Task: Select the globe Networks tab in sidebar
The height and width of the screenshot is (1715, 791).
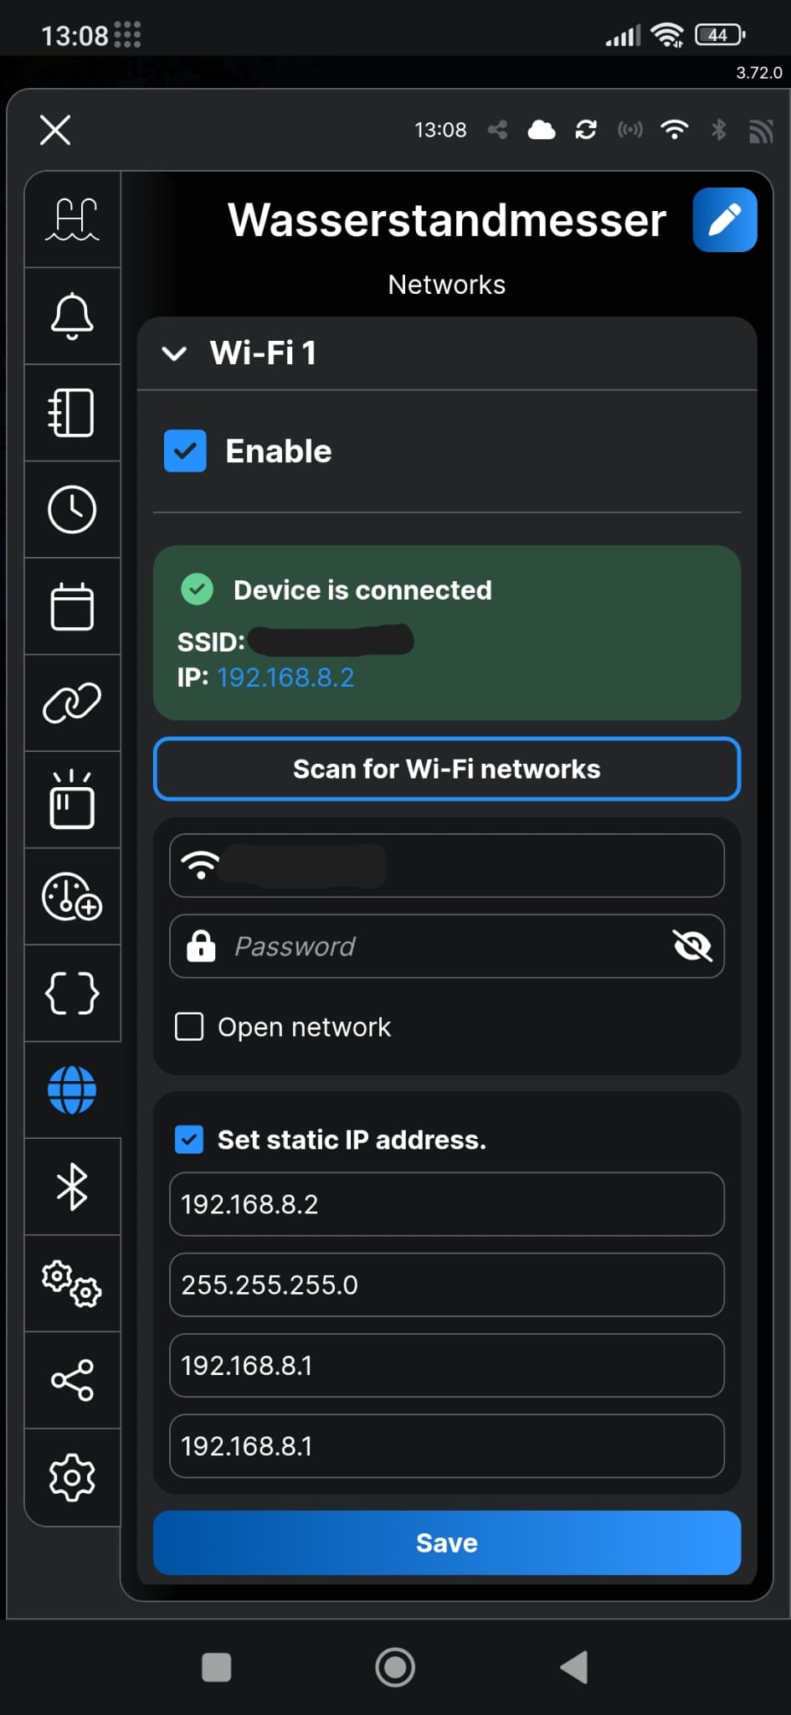Action: point(72,1089)
